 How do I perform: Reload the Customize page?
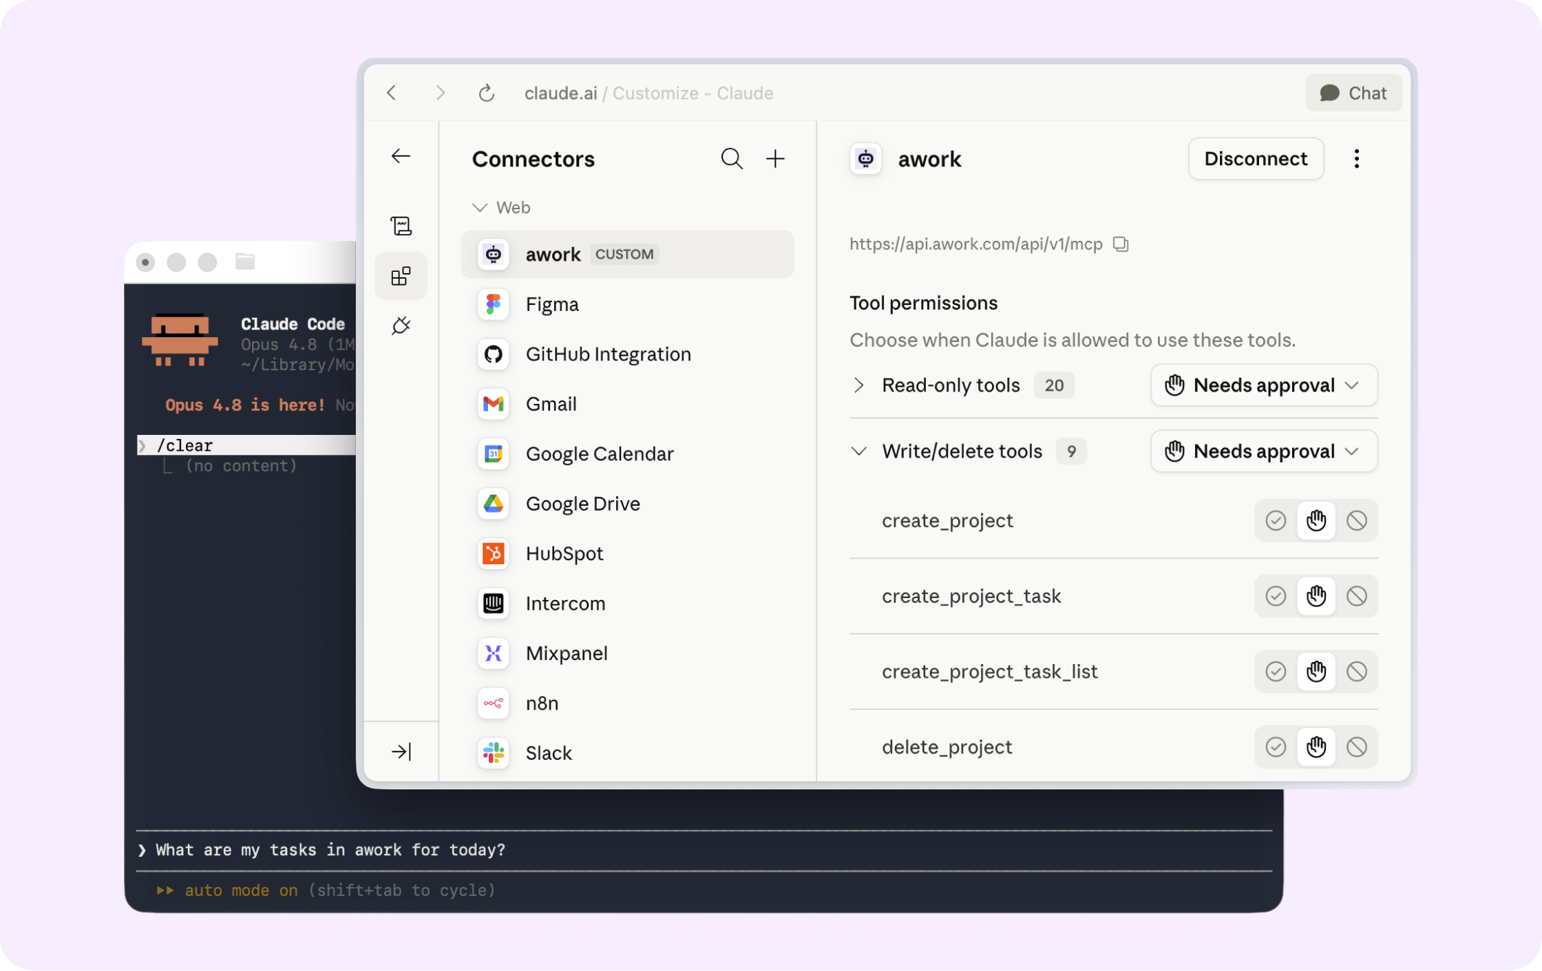tap(487, 93)
